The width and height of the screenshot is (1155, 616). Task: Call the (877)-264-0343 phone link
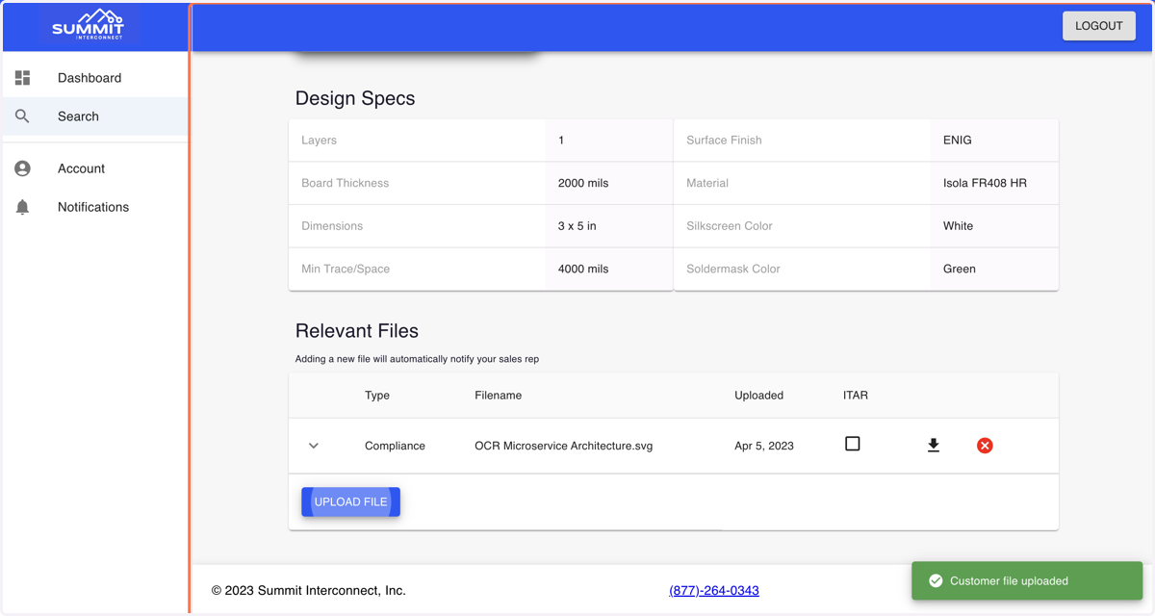[714, 590]
